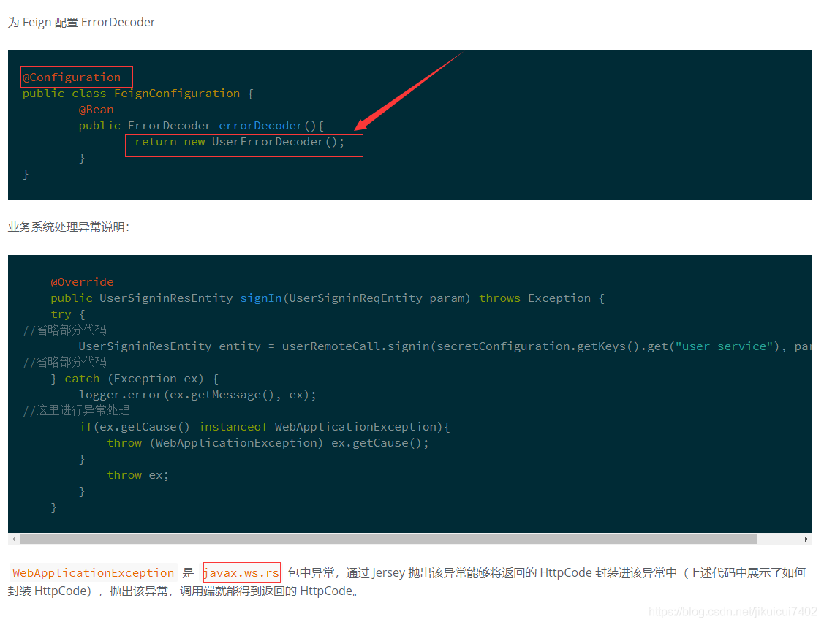Click 'public class FeignConfiguration {' line

pyautogui.click(x=138, y=94)
